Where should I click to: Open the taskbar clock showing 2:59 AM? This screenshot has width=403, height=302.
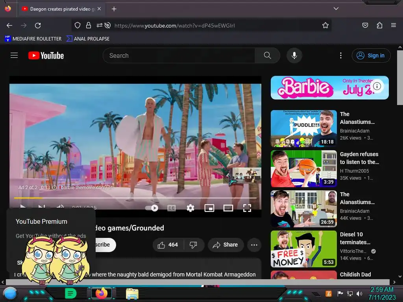(x=382, y=293)
